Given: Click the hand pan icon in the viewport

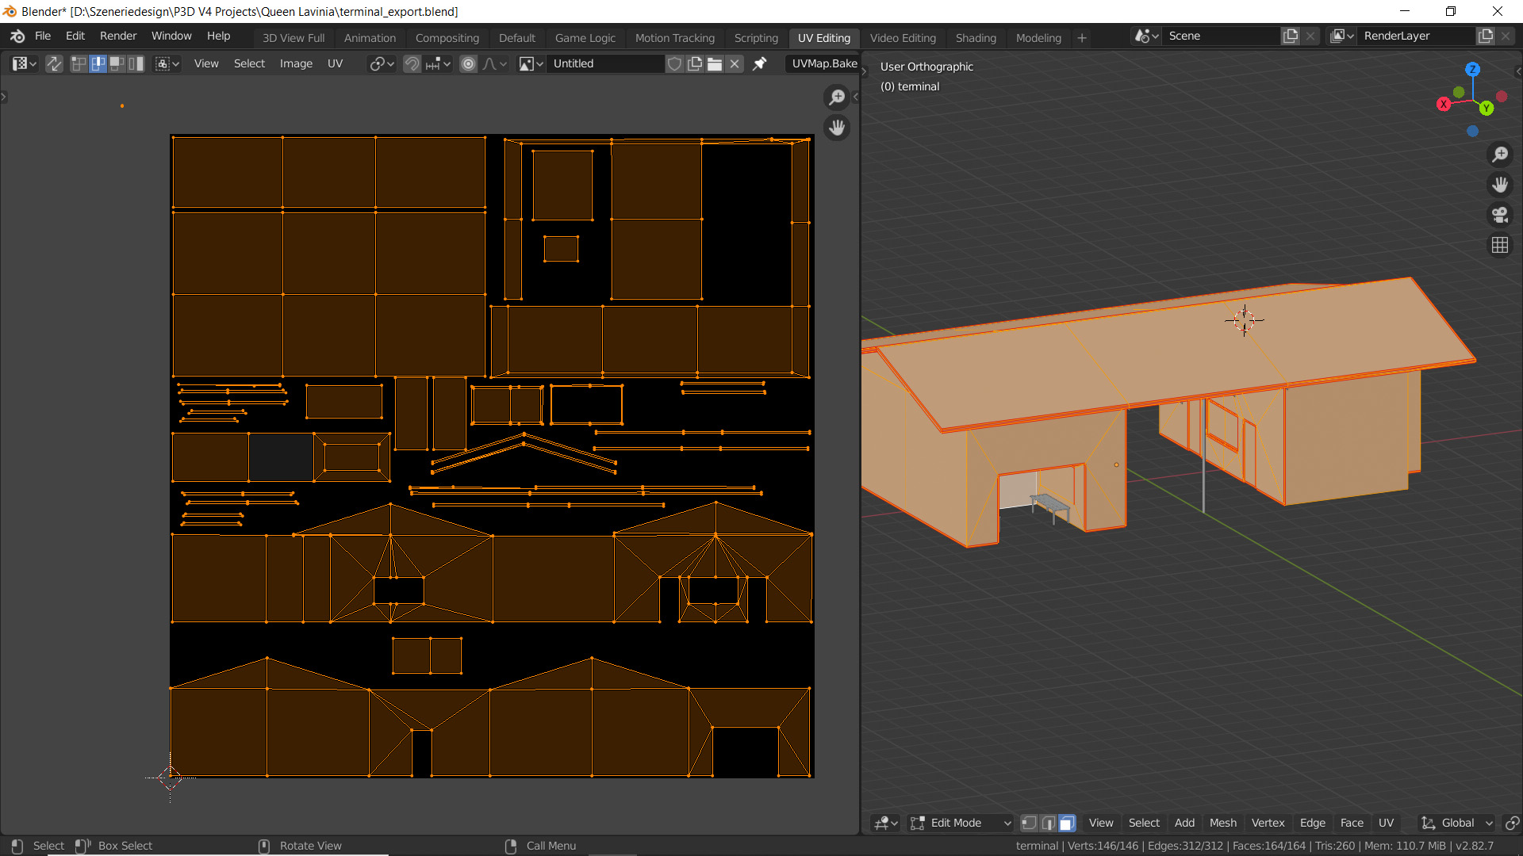Looking at the screenshot, I should click(1501, 184).
